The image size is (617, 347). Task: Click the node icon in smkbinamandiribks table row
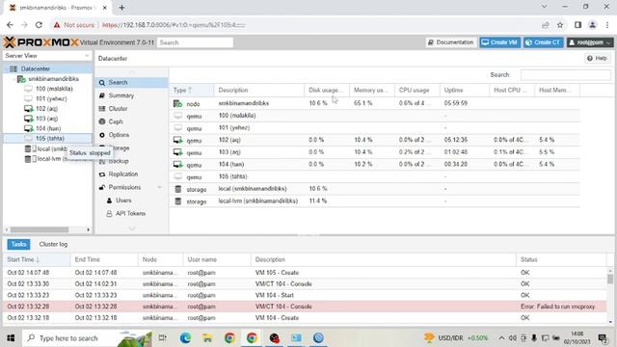177,103
